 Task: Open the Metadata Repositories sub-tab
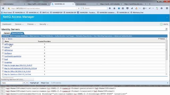coord(84,36)
